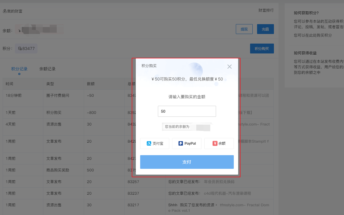344x215 pixels.
Task: Click the purchase amount input field
Action: coord(187,111)
